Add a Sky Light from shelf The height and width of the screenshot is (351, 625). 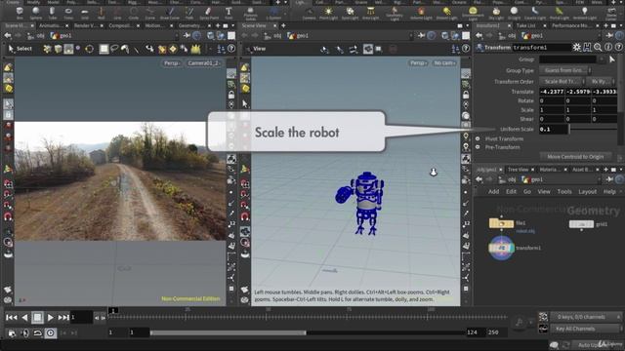click(x=496, y=13)
